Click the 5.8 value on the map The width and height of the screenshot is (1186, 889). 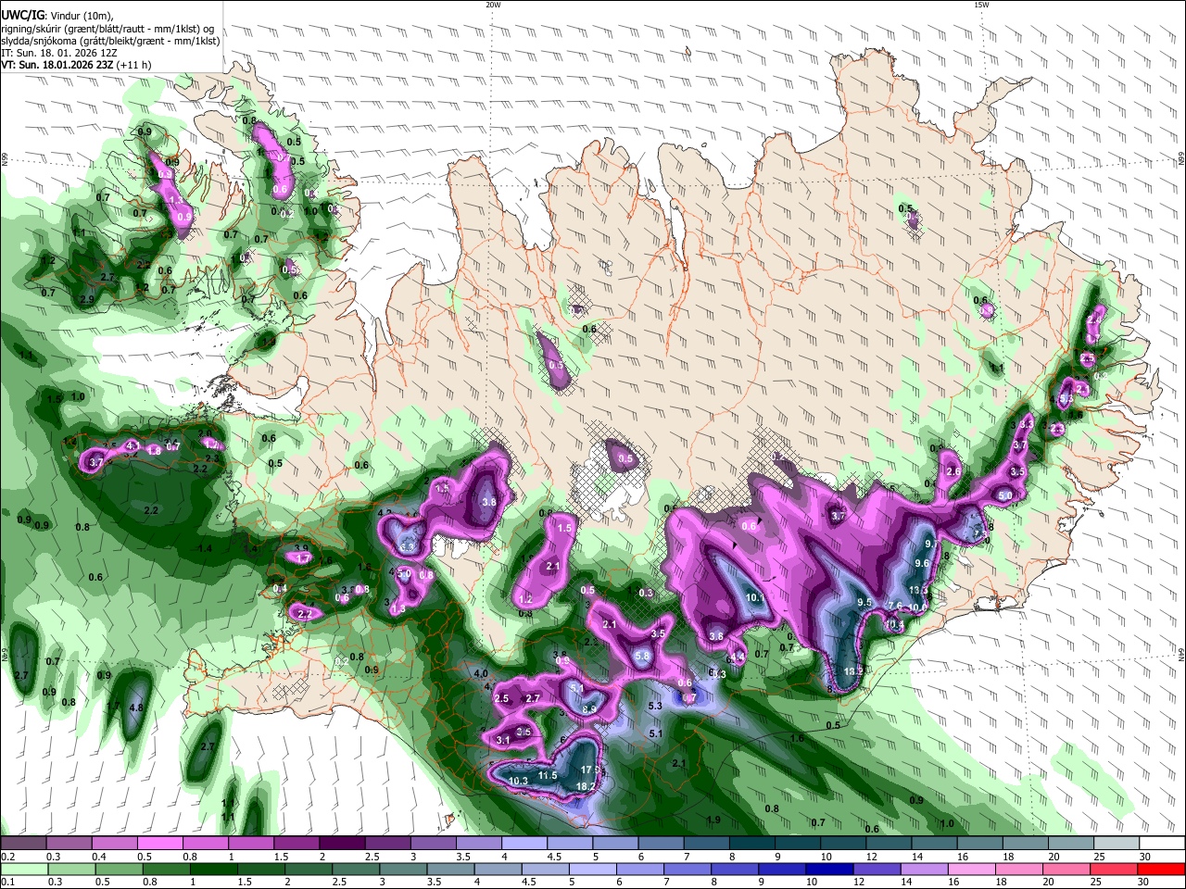[643, 657]
